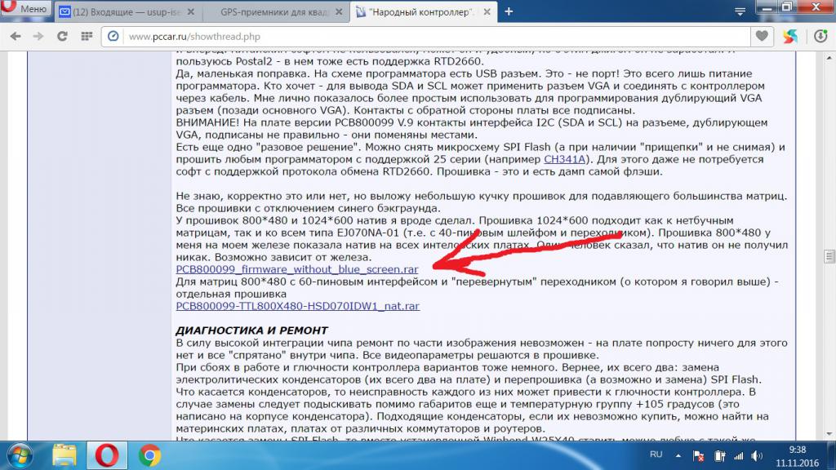The height and width of the screenshot is (470, 836).
Task: Expand hidden system tray icons
Action: (678, 456)
